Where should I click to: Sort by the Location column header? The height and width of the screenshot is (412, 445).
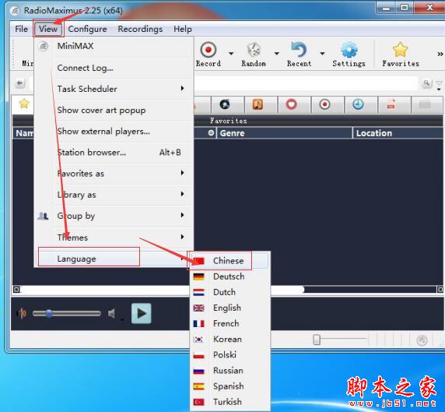pos(398,133)
